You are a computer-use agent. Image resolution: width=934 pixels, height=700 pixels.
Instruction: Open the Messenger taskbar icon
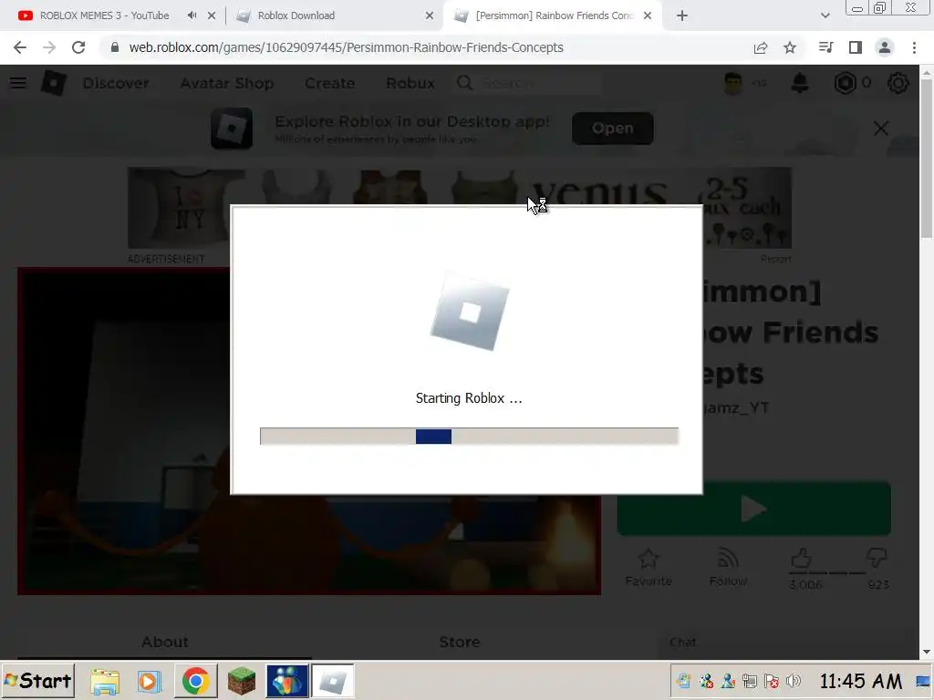287,681
